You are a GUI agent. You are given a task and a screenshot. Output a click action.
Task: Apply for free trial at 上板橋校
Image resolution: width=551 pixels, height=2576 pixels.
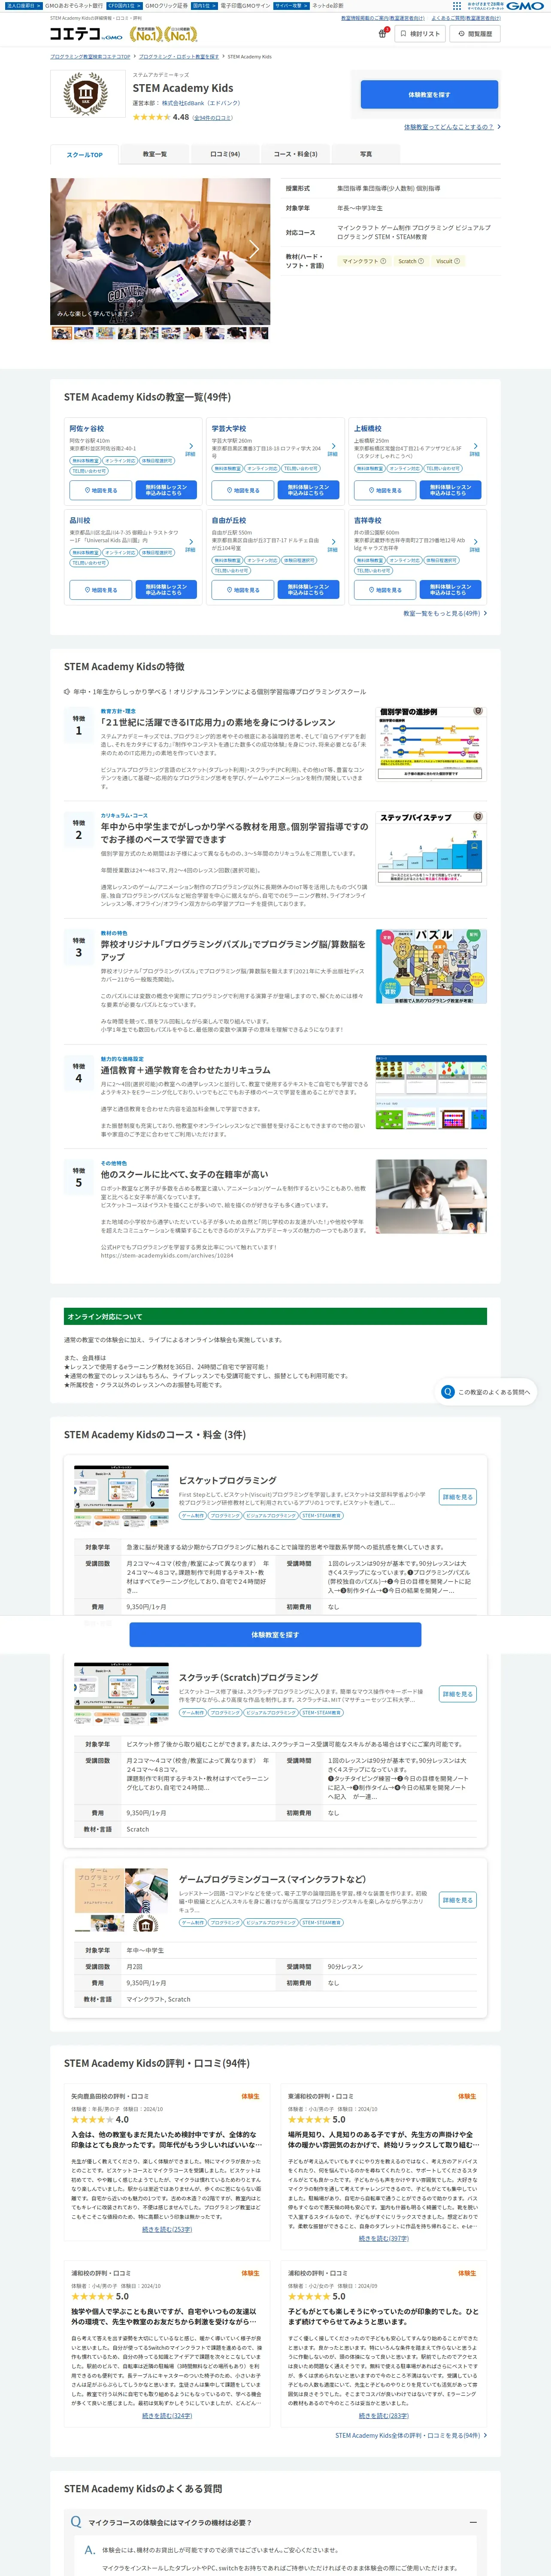point(450,490)
